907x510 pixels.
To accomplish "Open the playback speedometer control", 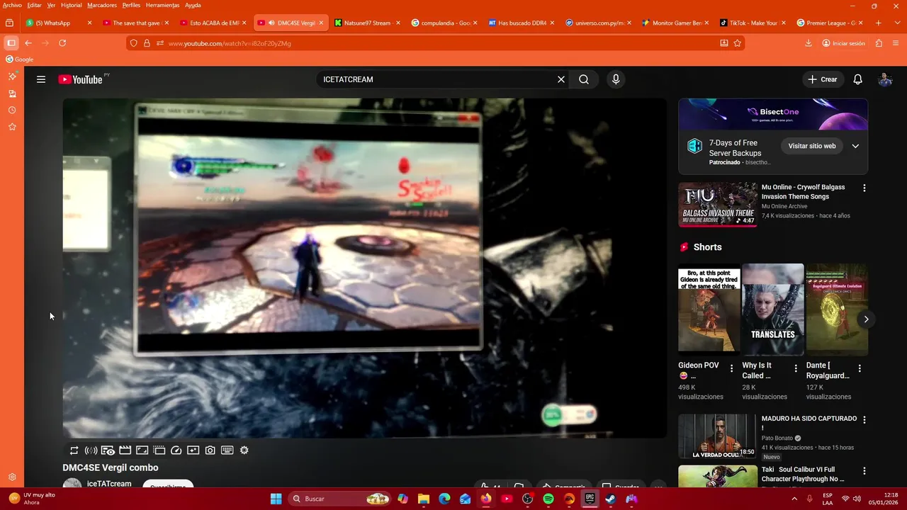I will coord(176,450).
